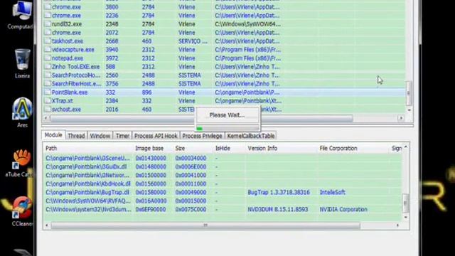Click the process list horizontal scrollbar thumb

pos(201,118)
